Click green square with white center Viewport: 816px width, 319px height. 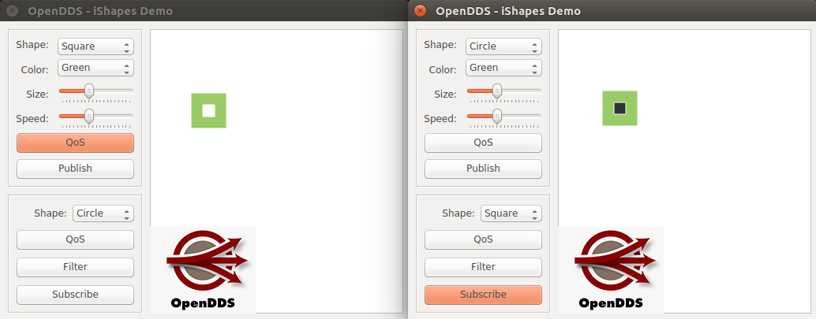click(x=208, y=110)
